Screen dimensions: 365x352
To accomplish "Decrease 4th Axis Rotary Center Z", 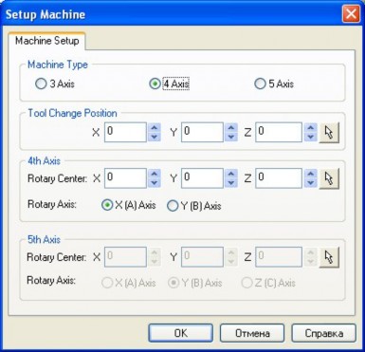I will 311,183.
